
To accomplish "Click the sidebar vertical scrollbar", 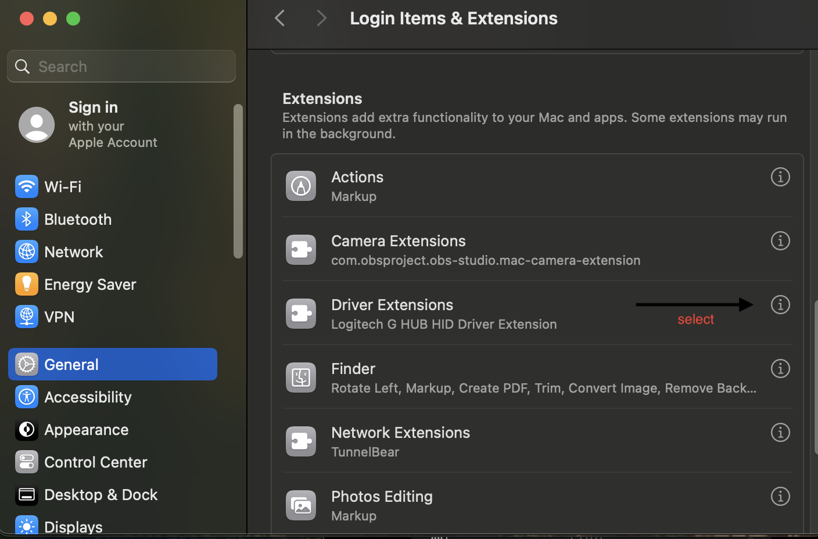I will [238, 181].
